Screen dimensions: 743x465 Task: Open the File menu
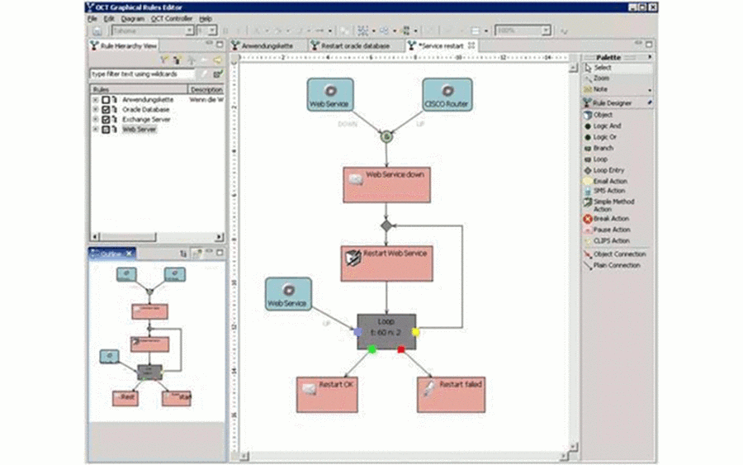click(x=92, y=18)
